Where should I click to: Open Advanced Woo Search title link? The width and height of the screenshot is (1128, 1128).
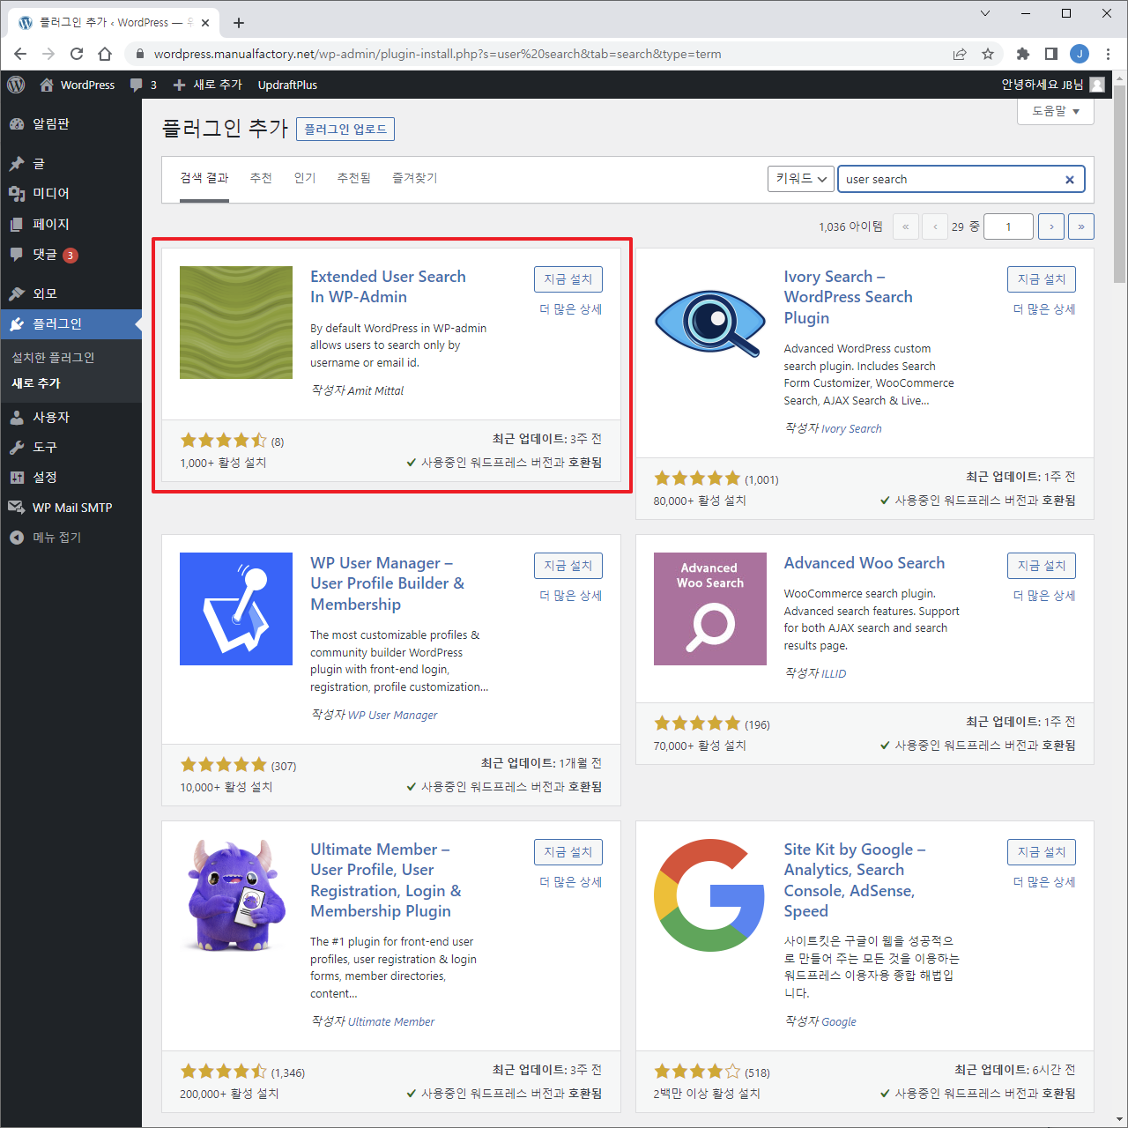[865, 563]
